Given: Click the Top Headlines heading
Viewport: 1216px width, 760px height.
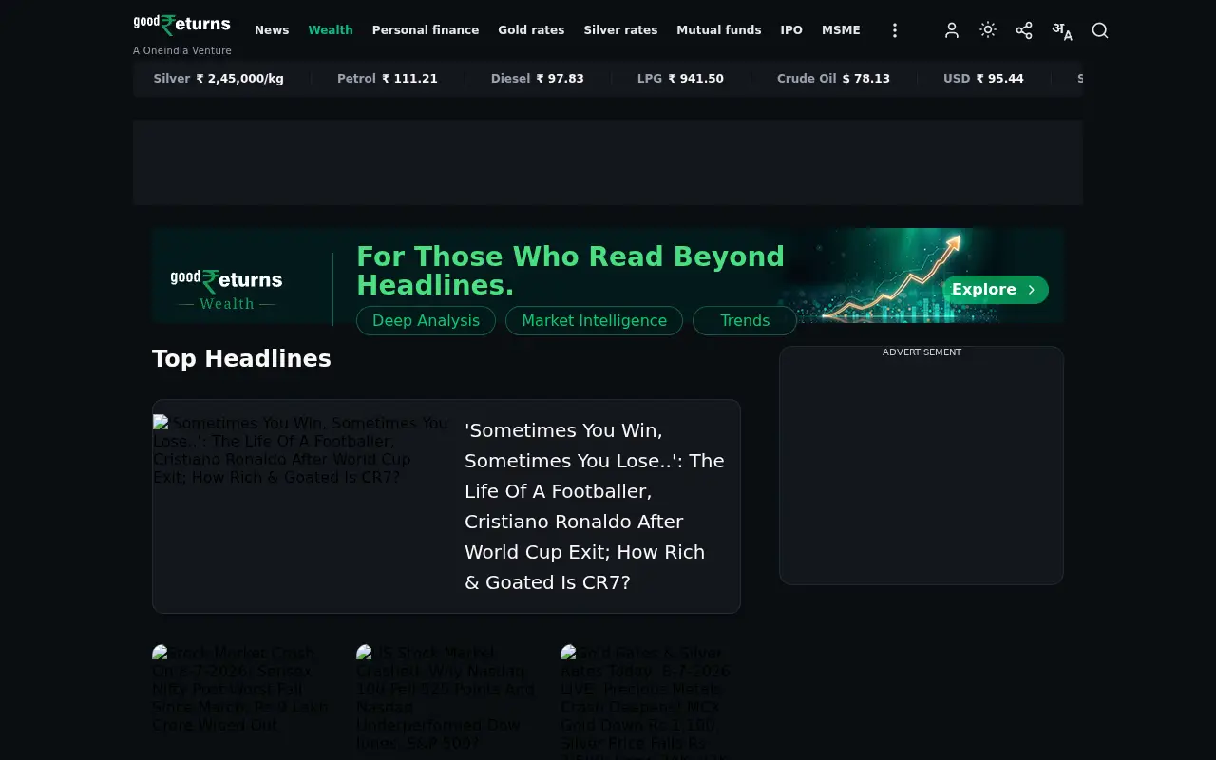Looking at the screenshot, I should click(x=241, y=358).
